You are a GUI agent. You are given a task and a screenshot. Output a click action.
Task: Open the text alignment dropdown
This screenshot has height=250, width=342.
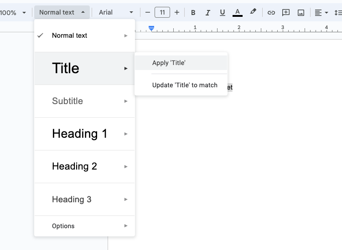[321, 12]
